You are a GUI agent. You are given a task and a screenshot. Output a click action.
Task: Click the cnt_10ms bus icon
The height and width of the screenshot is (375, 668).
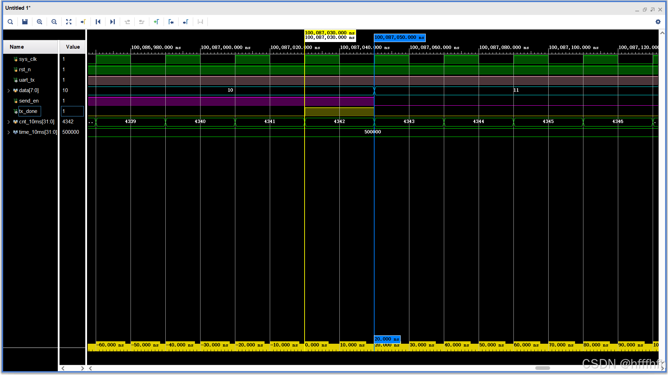[15, 122]
